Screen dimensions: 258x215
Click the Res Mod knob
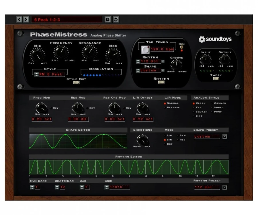pos(78,108)
